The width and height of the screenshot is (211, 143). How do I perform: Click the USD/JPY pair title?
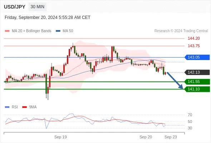click(15, 7)
